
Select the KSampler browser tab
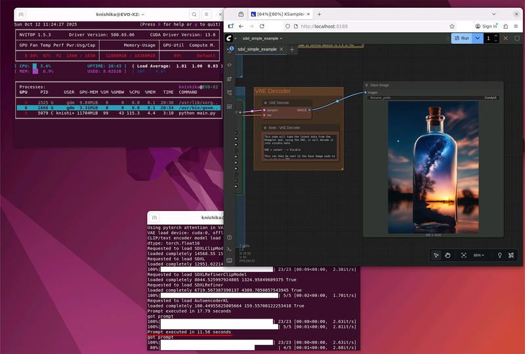(x=281, y=14)
